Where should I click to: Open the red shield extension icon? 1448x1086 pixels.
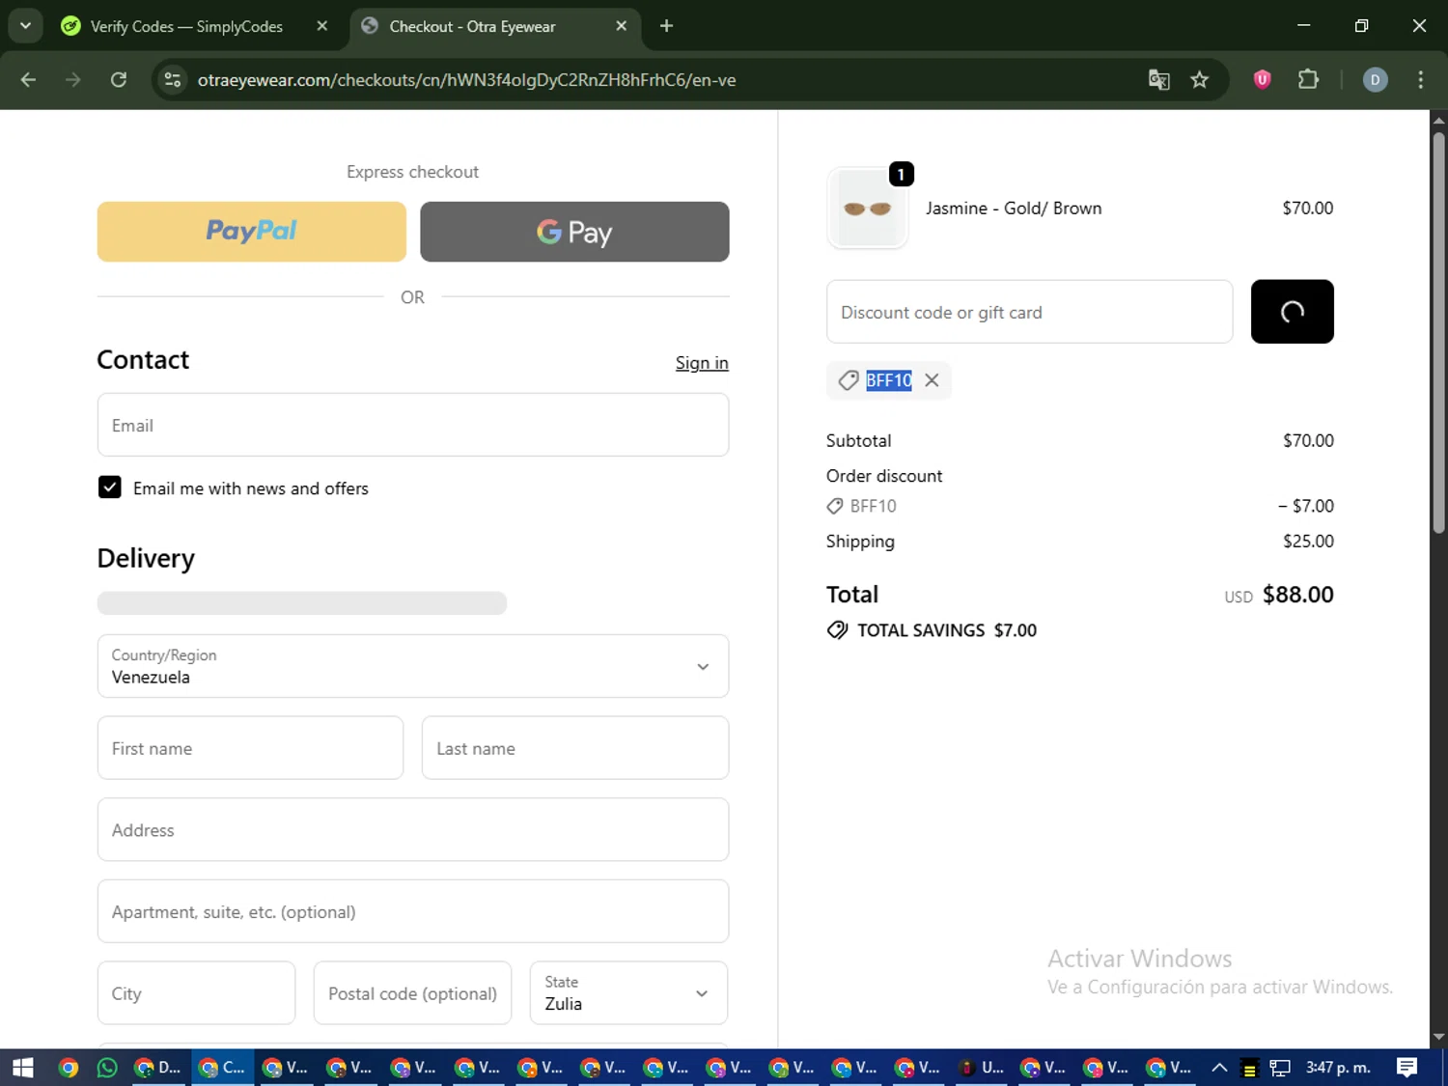point(1262,80)
